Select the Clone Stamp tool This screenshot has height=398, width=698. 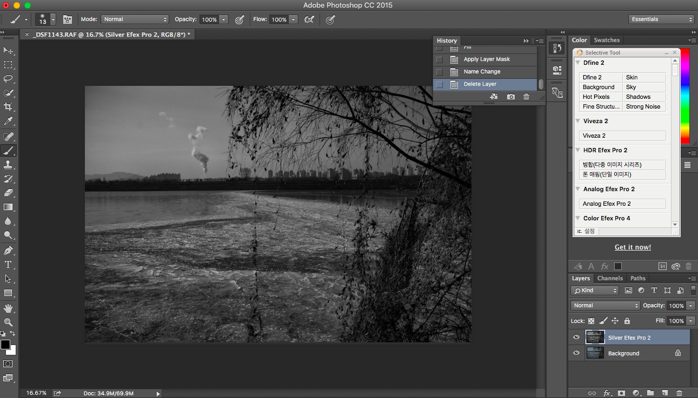(8, 165)
